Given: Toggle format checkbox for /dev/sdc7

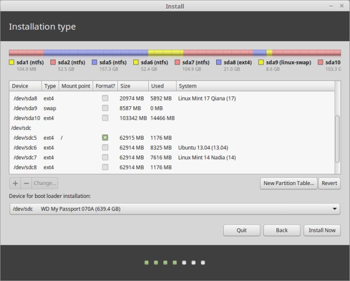Looking at the screenshot, I should (105, 157).
